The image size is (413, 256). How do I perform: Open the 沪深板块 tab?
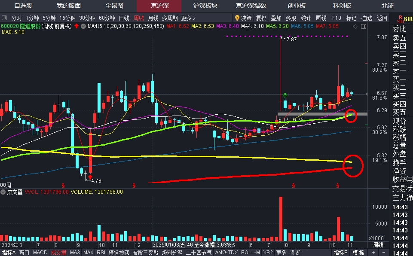click(205, 6)
